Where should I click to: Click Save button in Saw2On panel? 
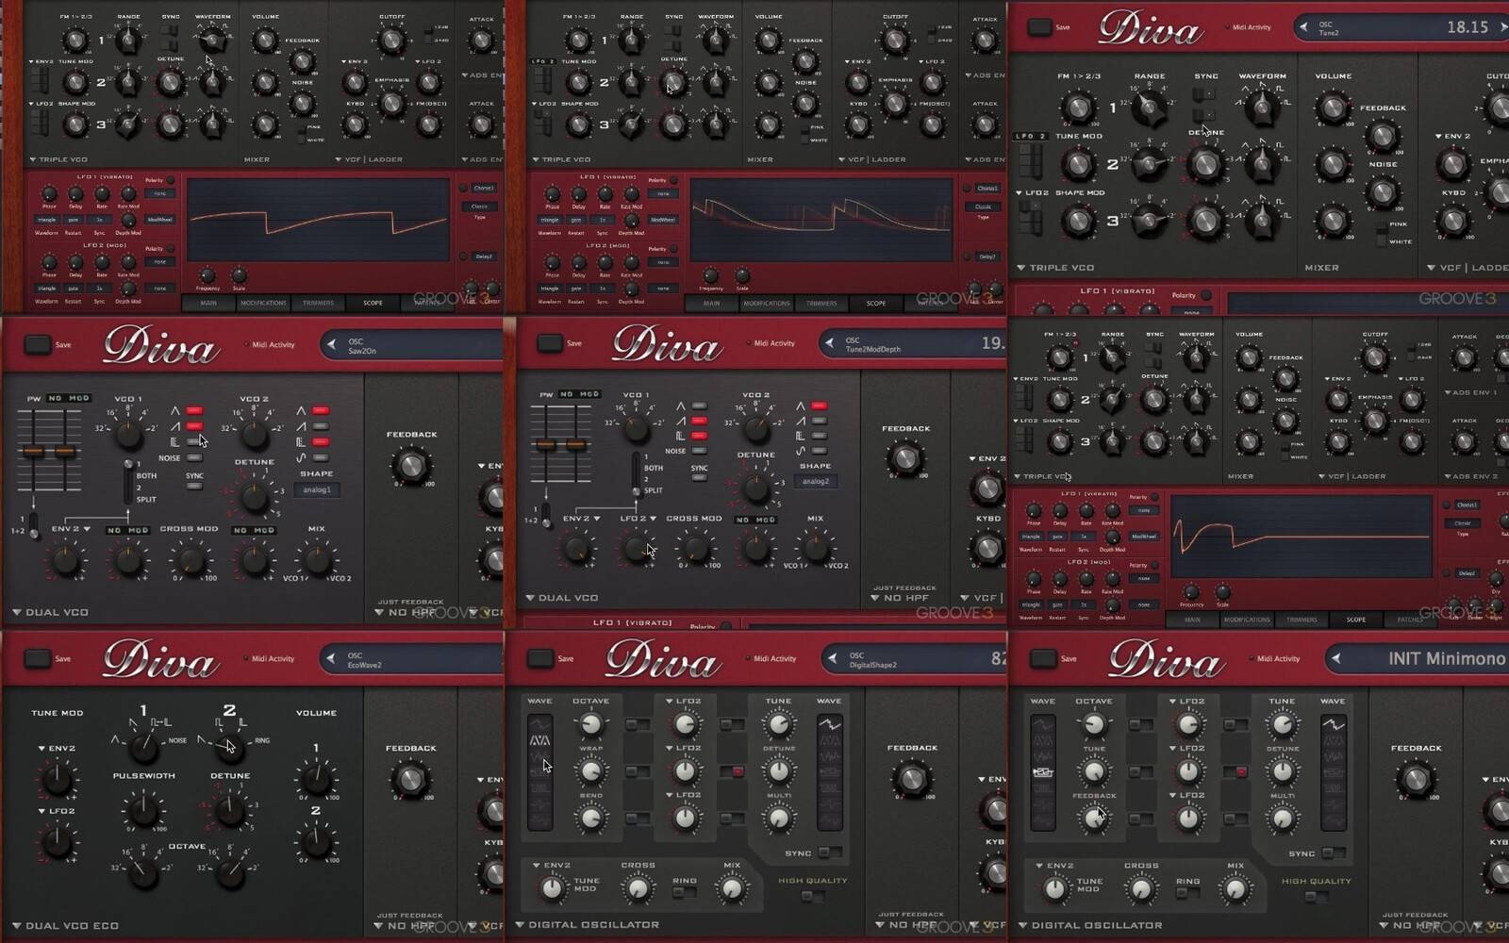point(38,344)
